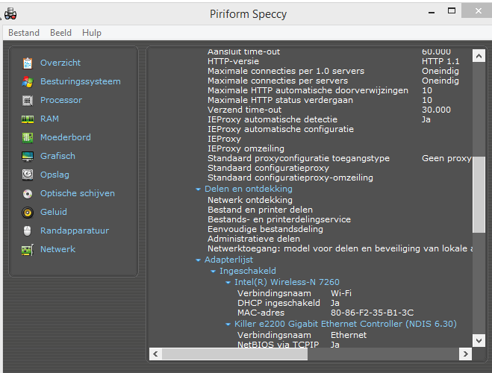Click the Opslag hard drive icon
This screenshot has height=373, width=492.
click(x=28, y=175)
